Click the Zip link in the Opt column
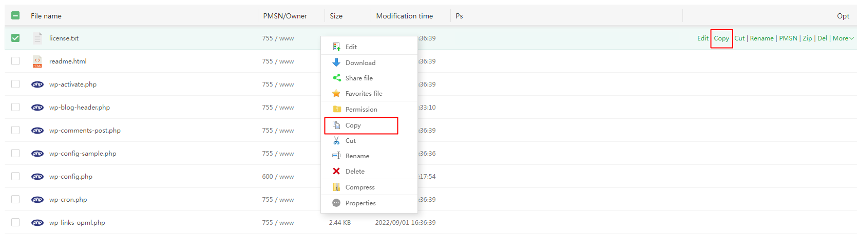 pyautogui.click(x=807, y=38)
